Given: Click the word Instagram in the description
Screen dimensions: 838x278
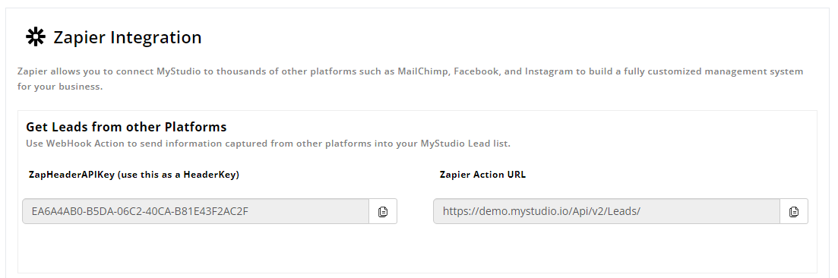Looking at the screenshot, I should click(549, 71).
